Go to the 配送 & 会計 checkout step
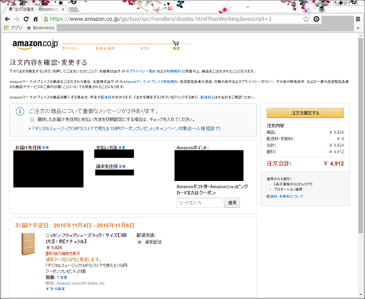The width and height of the screenshot is (365, 299). (105, 48)
